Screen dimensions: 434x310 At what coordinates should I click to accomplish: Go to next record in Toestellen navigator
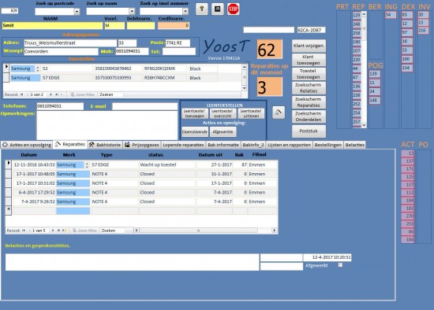pyautogui.click(x=51, y=94)
